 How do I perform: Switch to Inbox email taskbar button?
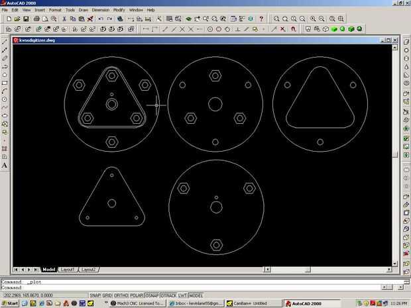(x=196, y=303)
